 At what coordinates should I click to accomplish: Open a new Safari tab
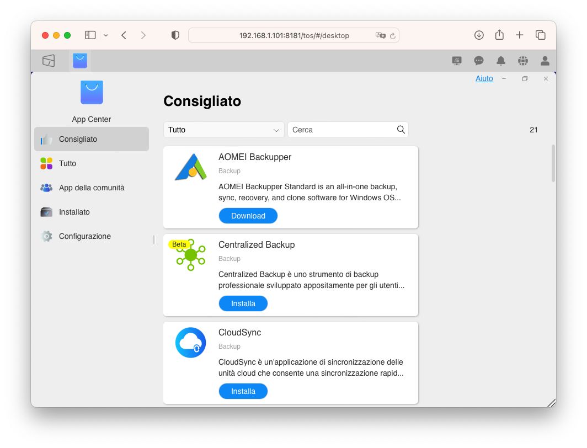coord(520,35)
